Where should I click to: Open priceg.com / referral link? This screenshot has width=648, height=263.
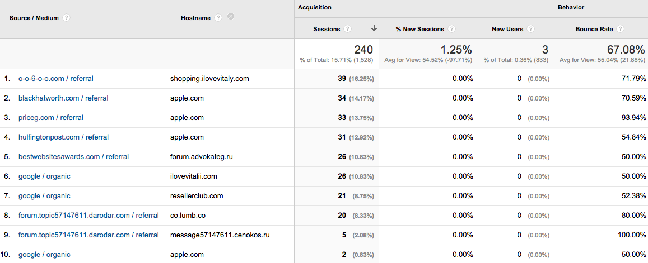point(51,117)
